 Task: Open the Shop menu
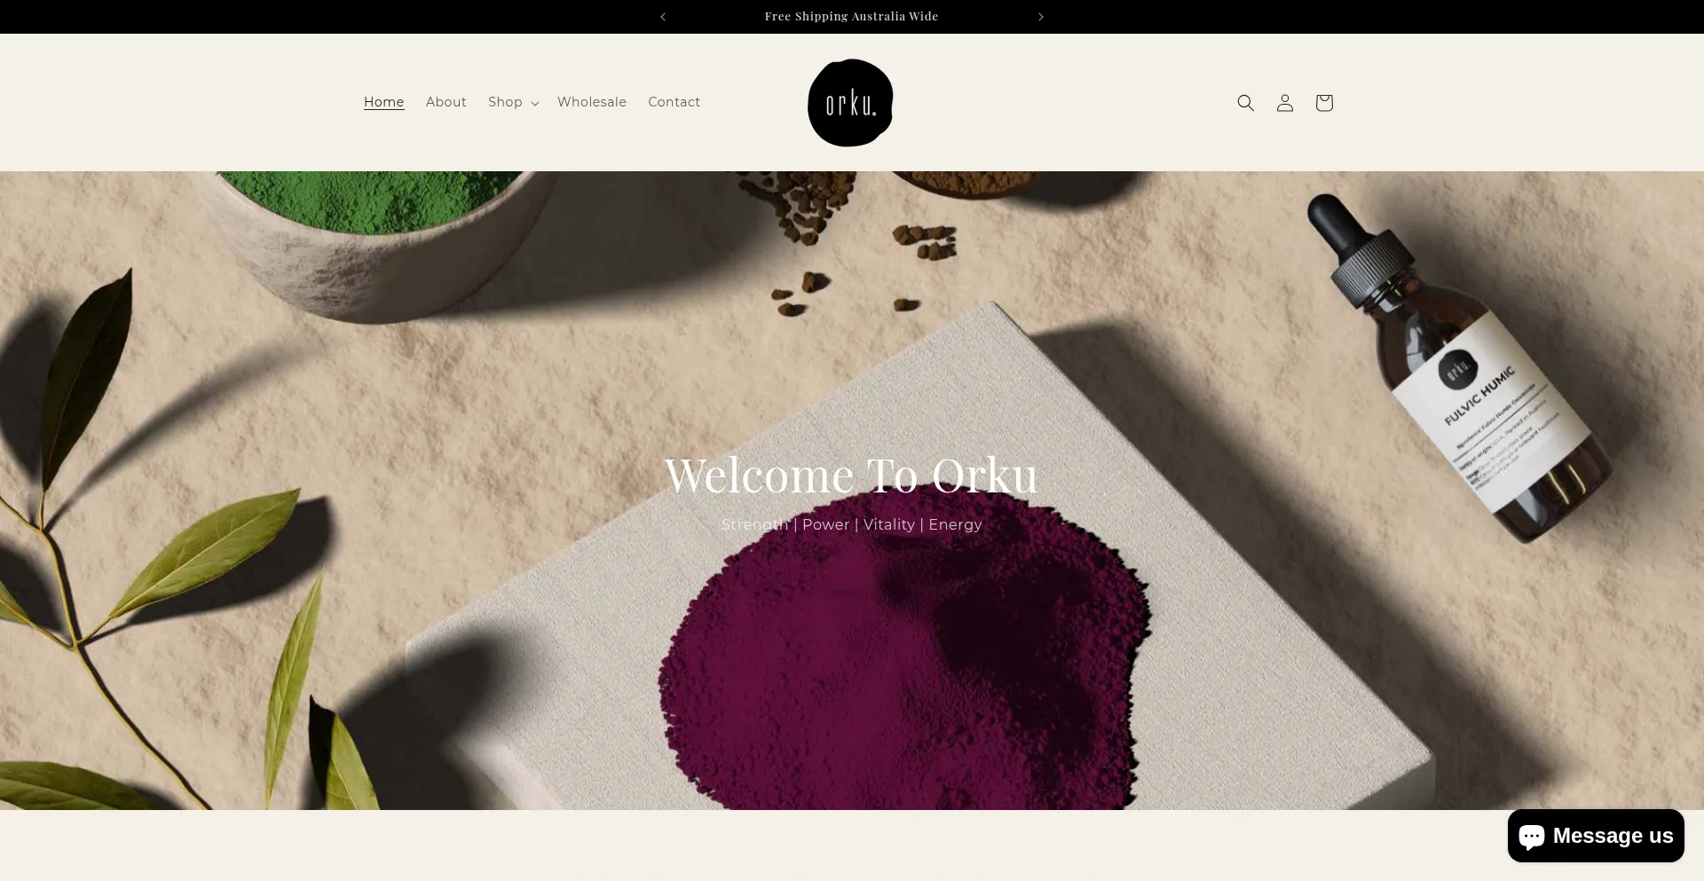coord(513,102)
